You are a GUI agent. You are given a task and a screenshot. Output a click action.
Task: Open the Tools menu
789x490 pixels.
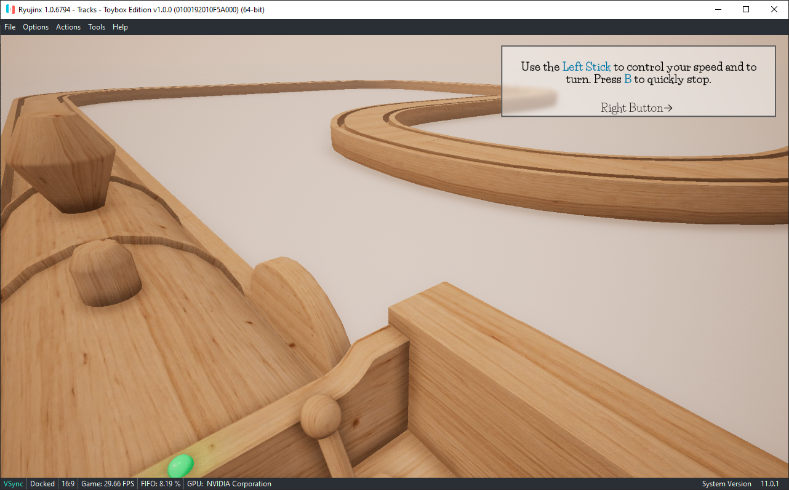97,27
